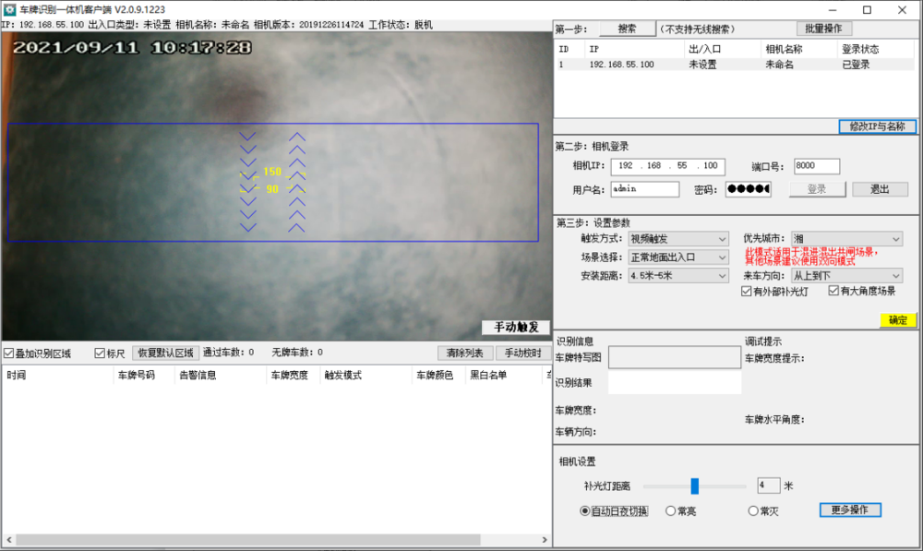Click the horizontal scrollbar left arrow
Viewport: 923px width, 551px height.
point(9,540)
